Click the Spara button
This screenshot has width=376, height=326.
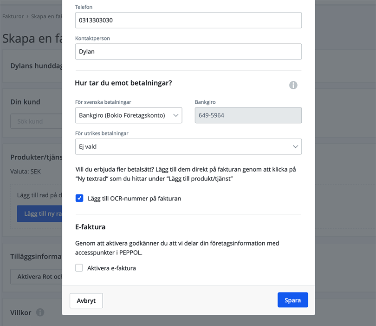(292, 299)
